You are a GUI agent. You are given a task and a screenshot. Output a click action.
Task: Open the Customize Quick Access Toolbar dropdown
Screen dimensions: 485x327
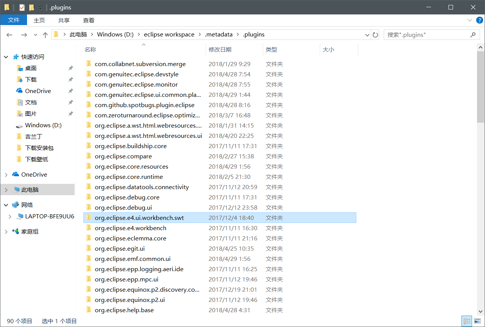click(40, 8)
